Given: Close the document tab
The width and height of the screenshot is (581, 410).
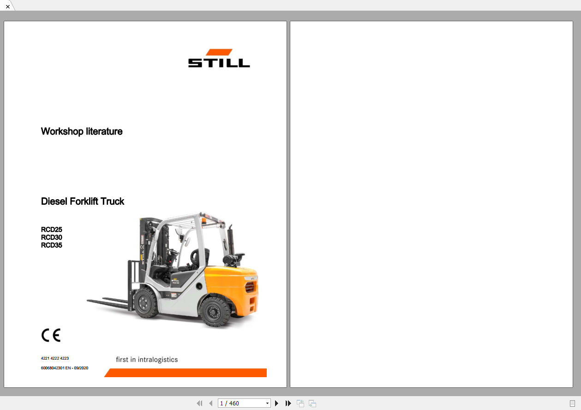Looking at the screenshot, I should click(x=7, y=6).
